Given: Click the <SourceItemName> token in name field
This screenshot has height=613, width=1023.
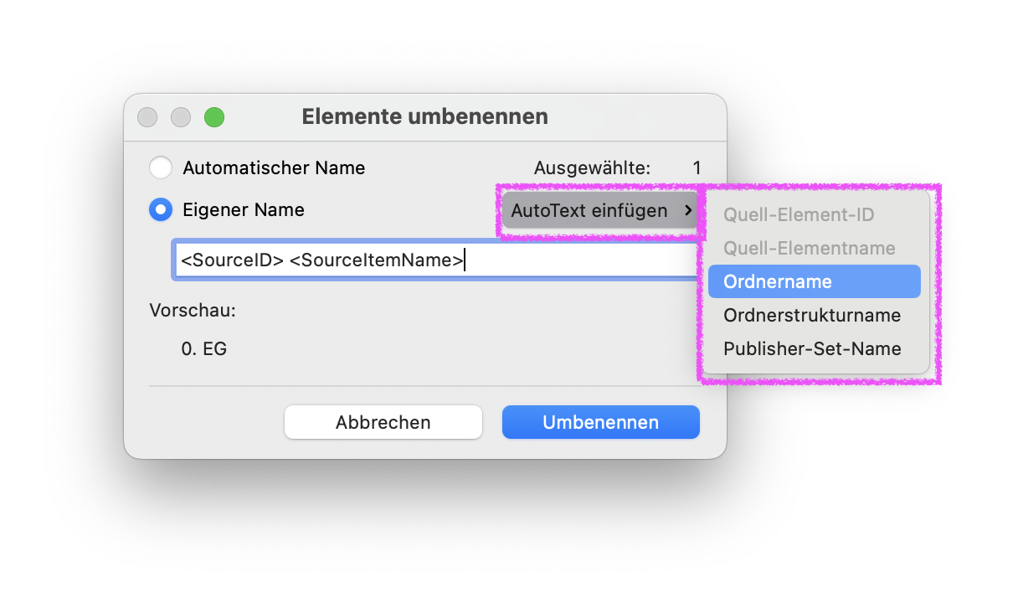Looking at the screenshot, I should pyautogui.click(x=376, y=260).
